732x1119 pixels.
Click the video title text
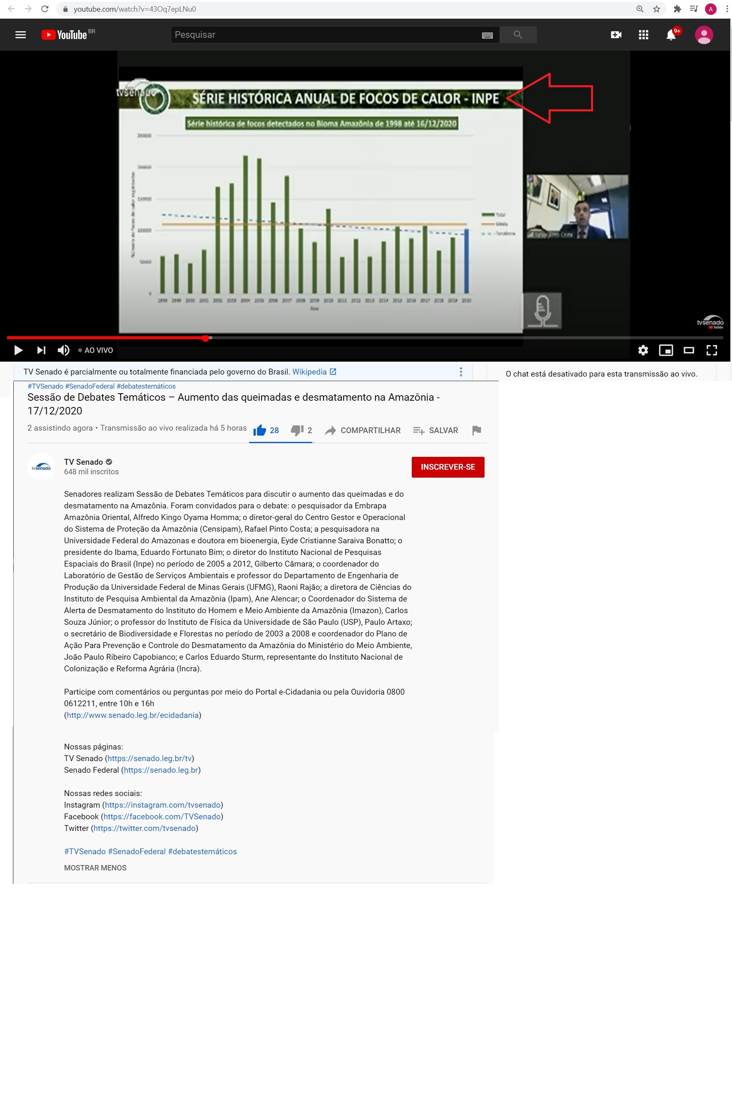[x=233, y=404]
